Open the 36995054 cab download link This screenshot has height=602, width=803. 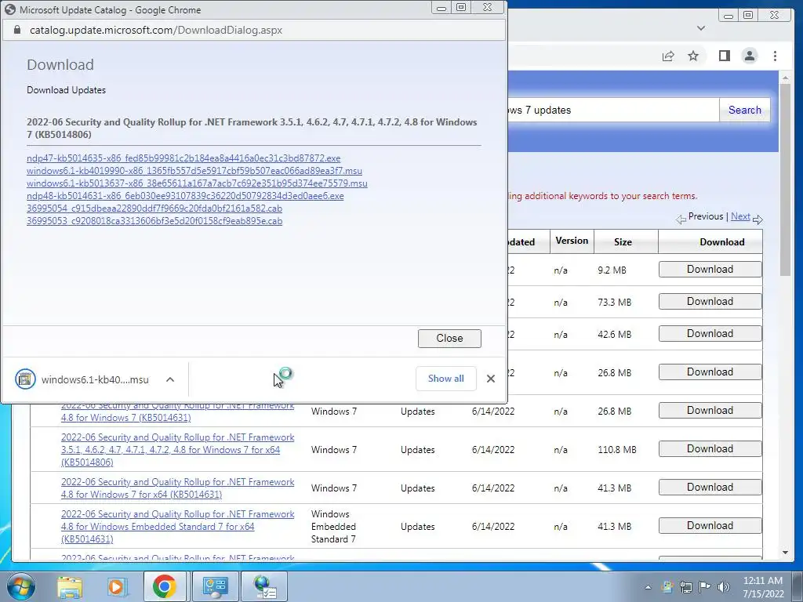pyautogui.click(x=154, y=209)
